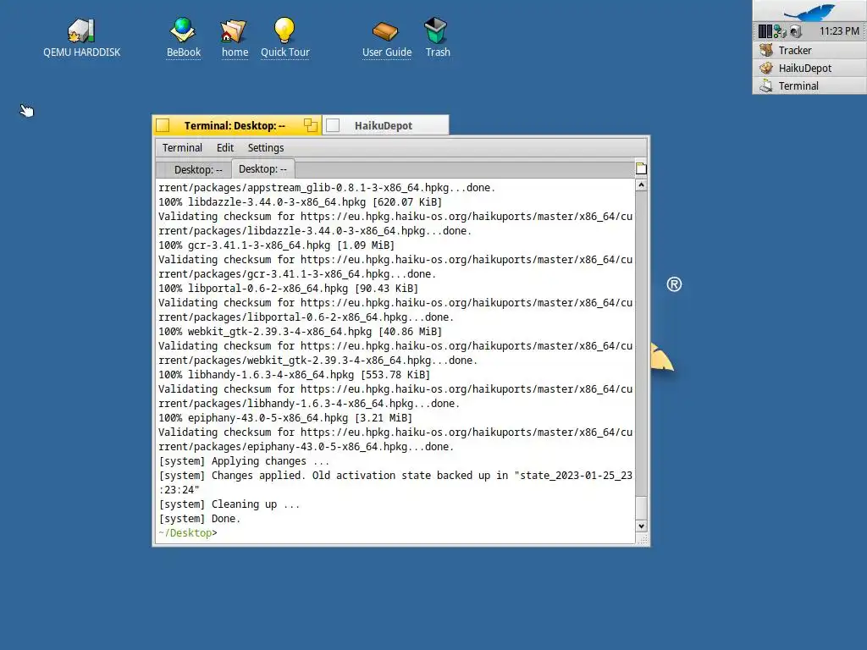Click the terminal scrollbar up arrow
Viewport: 867px width, 650px height.
pos(641,185)
